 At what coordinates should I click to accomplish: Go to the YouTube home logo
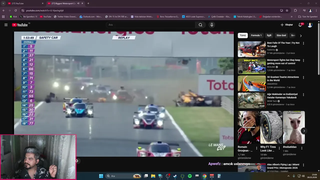click(20, 25)
